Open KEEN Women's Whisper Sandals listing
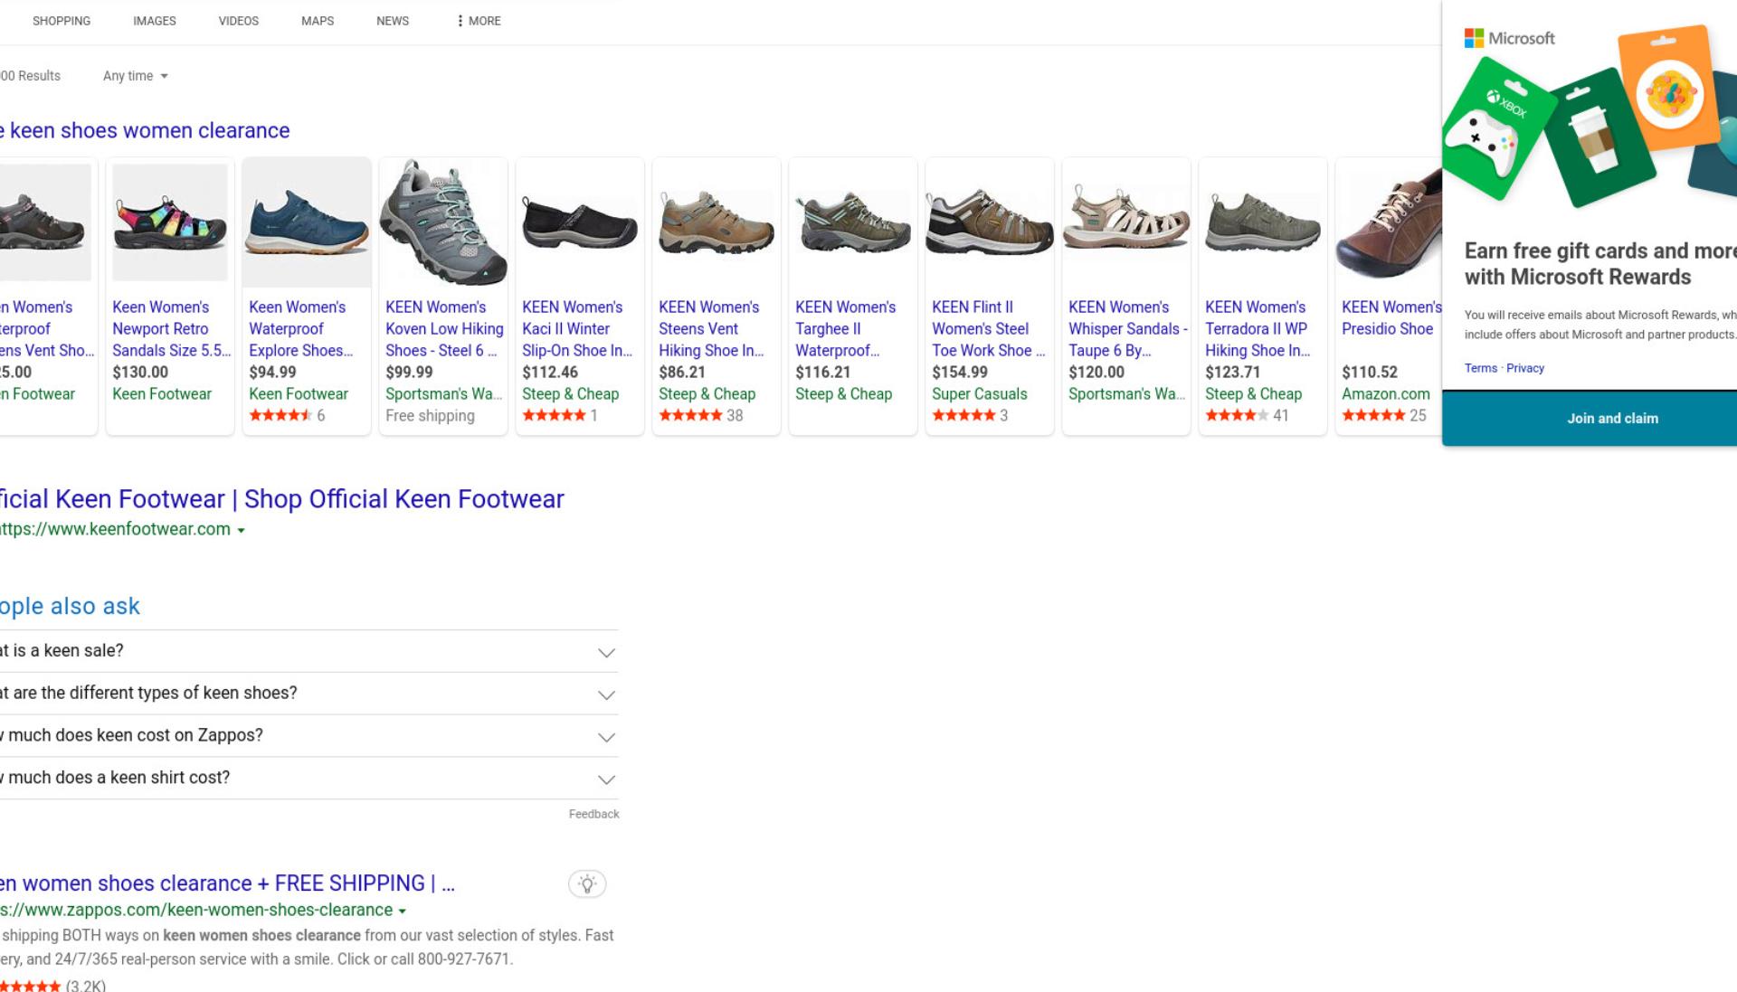 [x=1128, y=329]
